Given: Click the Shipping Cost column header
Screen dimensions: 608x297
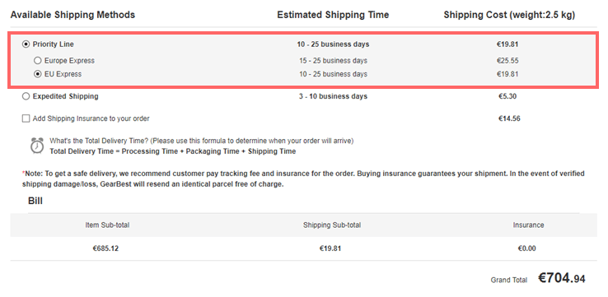Looking at the screenshot, I should click(x=509, y=15).
